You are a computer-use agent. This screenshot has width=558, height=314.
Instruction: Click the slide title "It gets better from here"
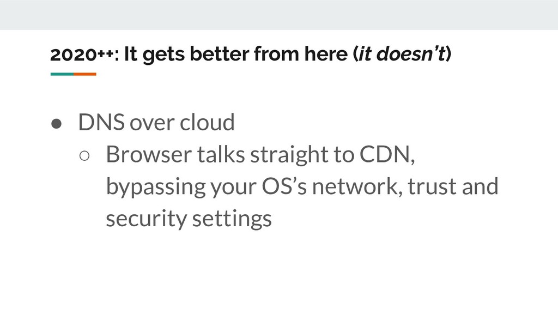click(235, 54)
